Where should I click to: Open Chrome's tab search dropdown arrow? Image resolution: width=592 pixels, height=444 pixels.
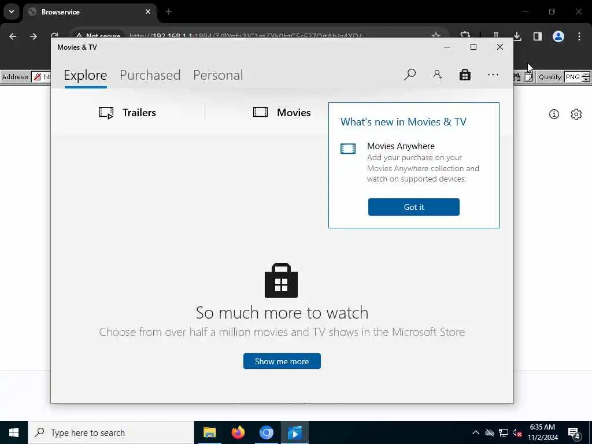12,12
